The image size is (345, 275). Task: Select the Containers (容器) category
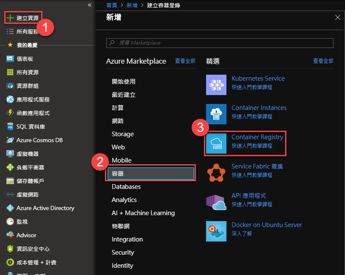(151, 174)
